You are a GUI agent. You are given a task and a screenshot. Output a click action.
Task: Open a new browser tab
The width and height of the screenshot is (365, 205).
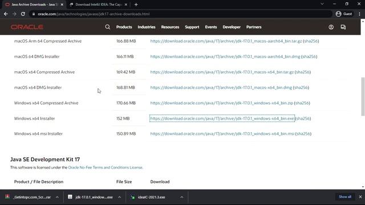[136, 5]
